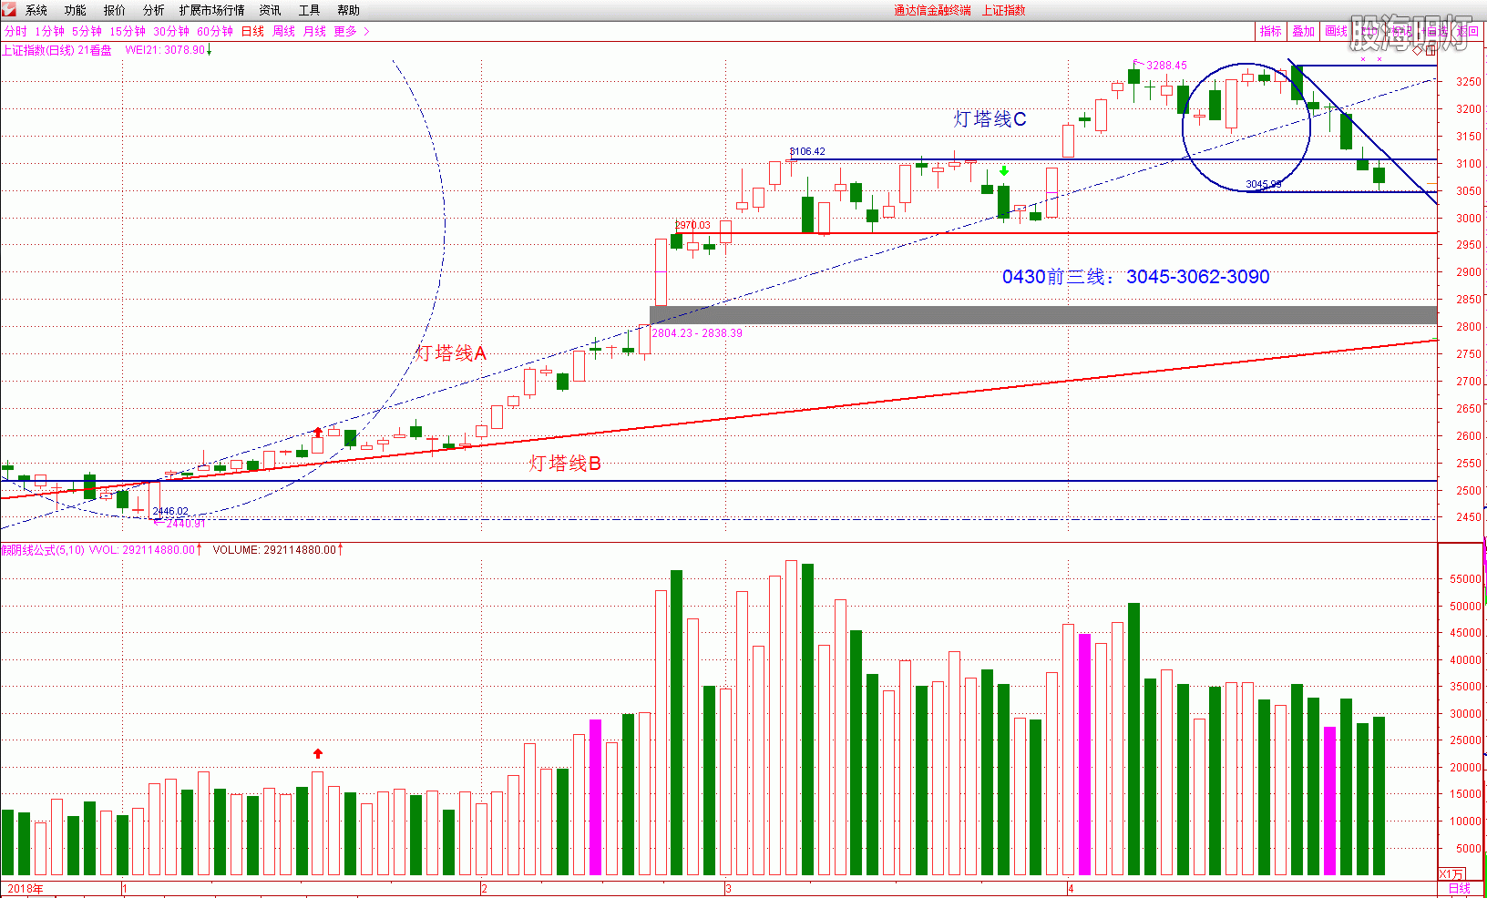Switch to the 30分钟 period tab
Screen dimensions: 1487x898
[x=171, y=31]
